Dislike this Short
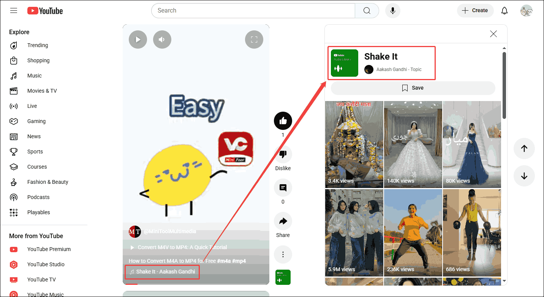The width and height of the screenshot is (544, 297). 283,155
